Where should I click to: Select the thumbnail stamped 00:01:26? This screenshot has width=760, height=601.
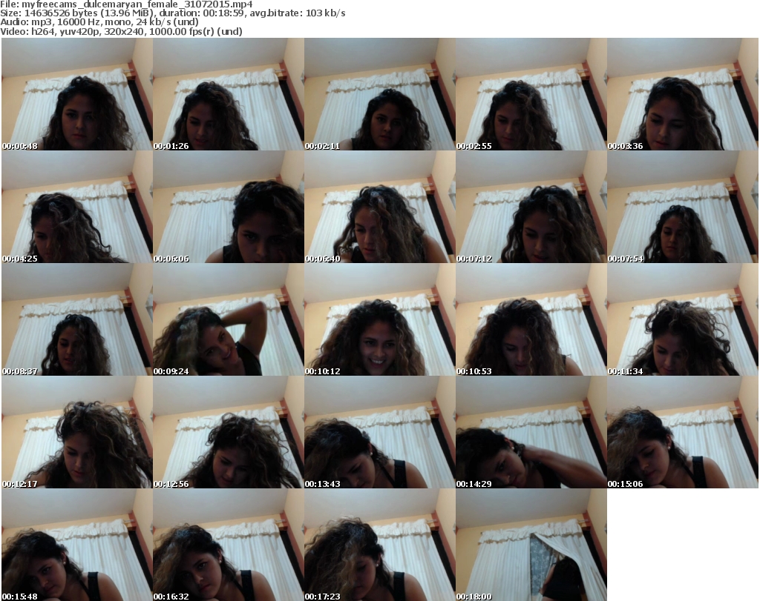tap(229, 94)
